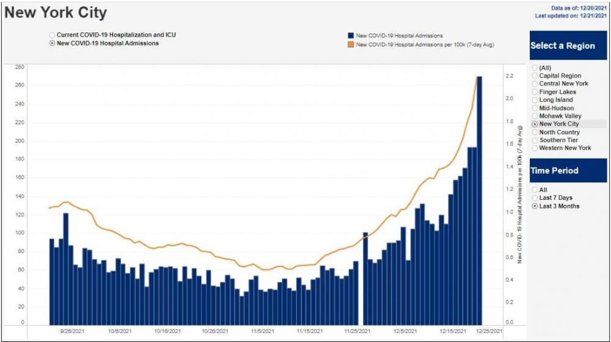The height and width of the screenshot is (342, 611).
Task: Click the 9/26/2021 x-axis date label
Action: coord(73,332)
